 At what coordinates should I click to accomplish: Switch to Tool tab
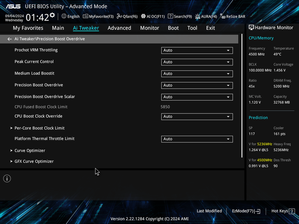(192, 28)
